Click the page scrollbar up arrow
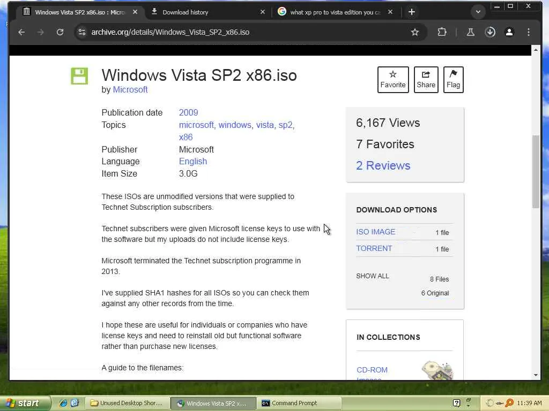 536,50
